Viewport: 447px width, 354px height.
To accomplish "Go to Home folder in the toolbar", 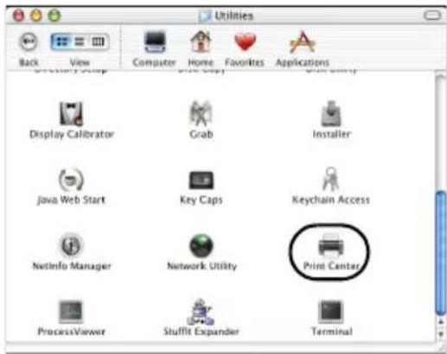I will [201, 42].
